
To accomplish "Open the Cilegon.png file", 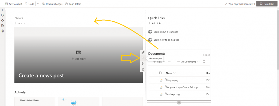I will pyautogui.click(x=172, y=80).
